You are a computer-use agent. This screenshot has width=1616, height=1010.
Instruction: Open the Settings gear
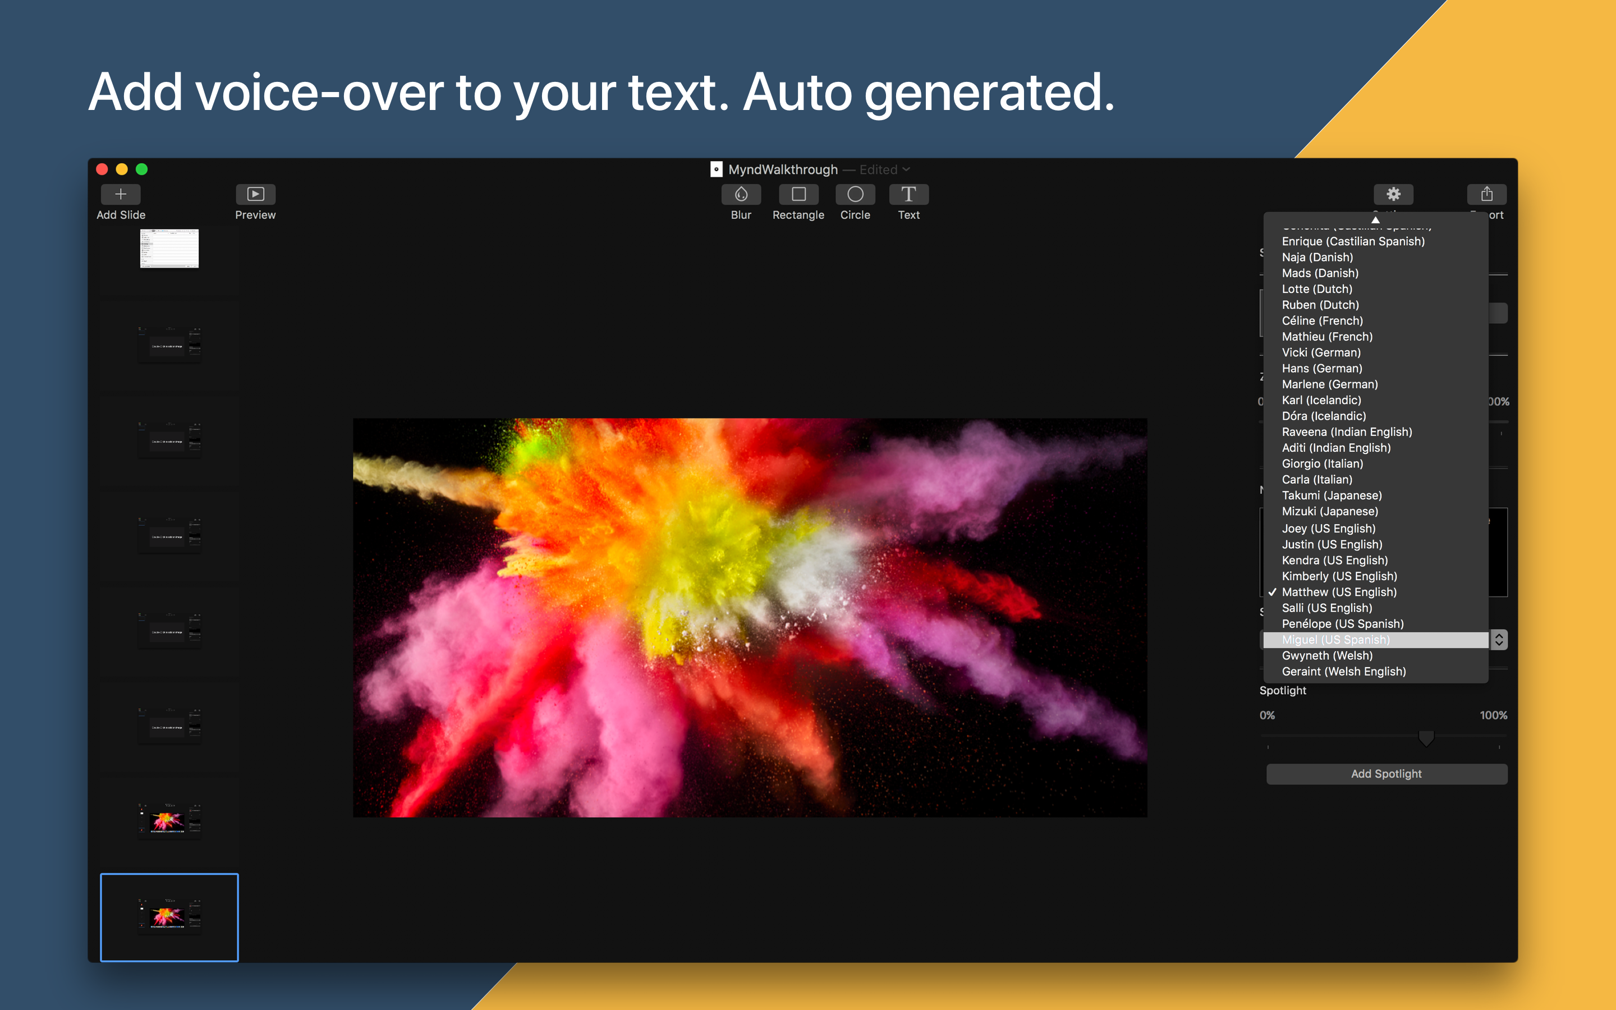(1394, 194)
